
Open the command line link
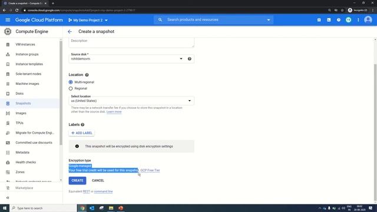(104, 191)
